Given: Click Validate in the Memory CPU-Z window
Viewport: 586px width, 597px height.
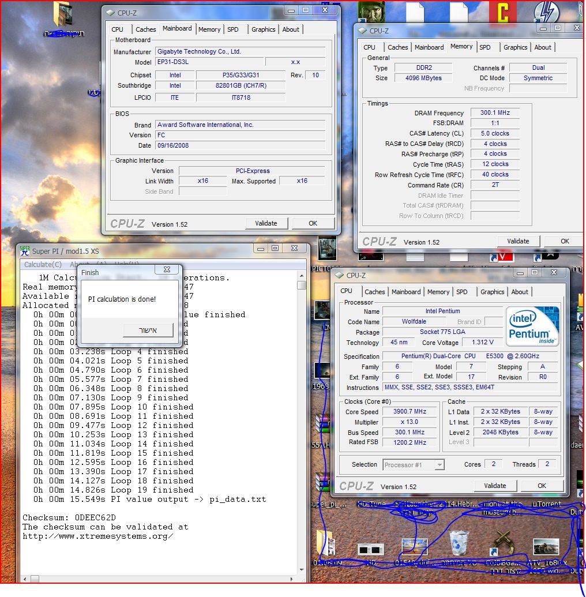Looking at the screenshot, I should coord(518,241).
